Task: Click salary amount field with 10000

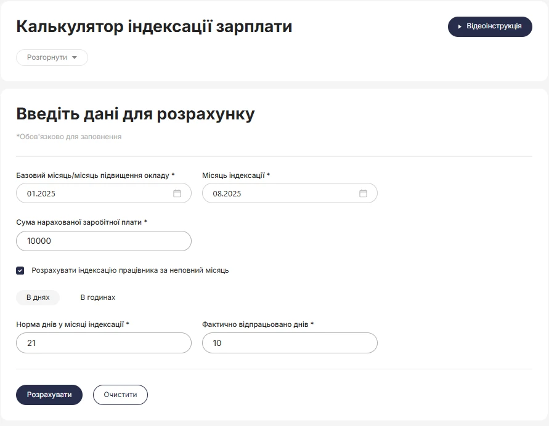Action: (x=104, y=241)
